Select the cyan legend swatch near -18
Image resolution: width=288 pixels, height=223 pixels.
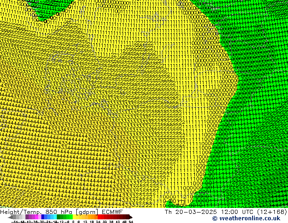pos(55,217)
